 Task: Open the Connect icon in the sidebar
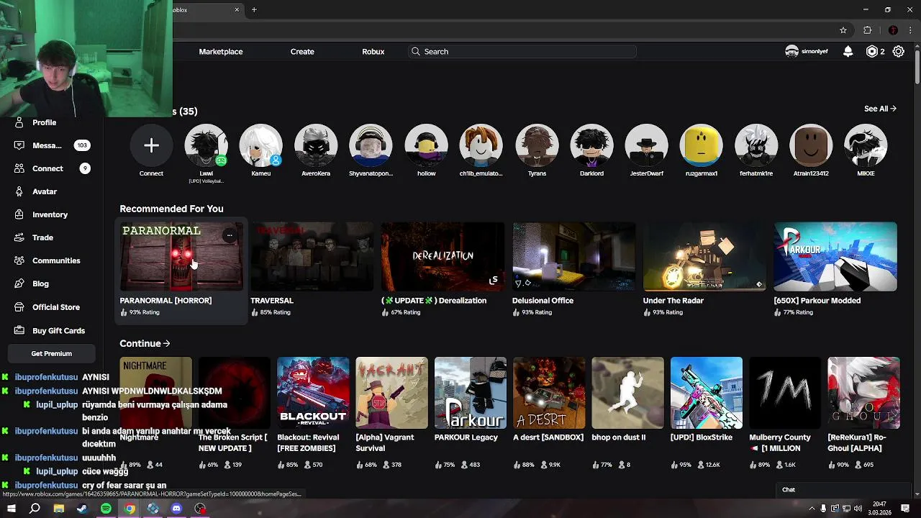19,168
